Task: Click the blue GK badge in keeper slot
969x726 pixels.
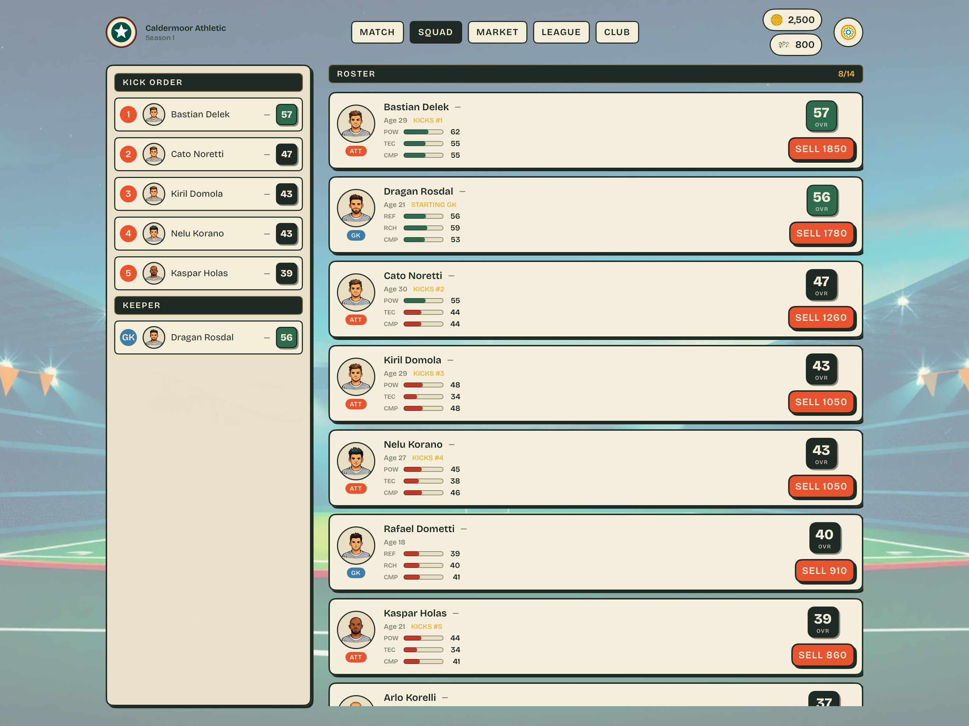Action: [128, 337]
